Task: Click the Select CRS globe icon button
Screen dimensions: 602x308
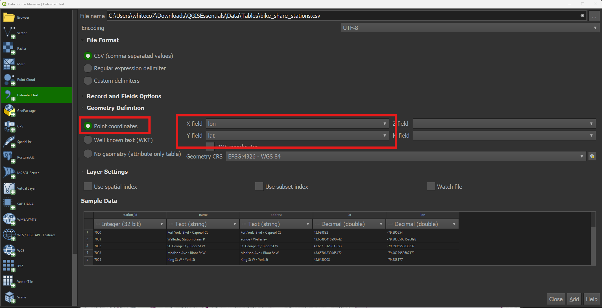Action: click(x=592, y=156)
